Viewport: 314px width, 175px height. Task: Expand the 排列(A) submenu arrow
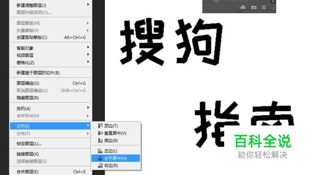coord(88,108)
